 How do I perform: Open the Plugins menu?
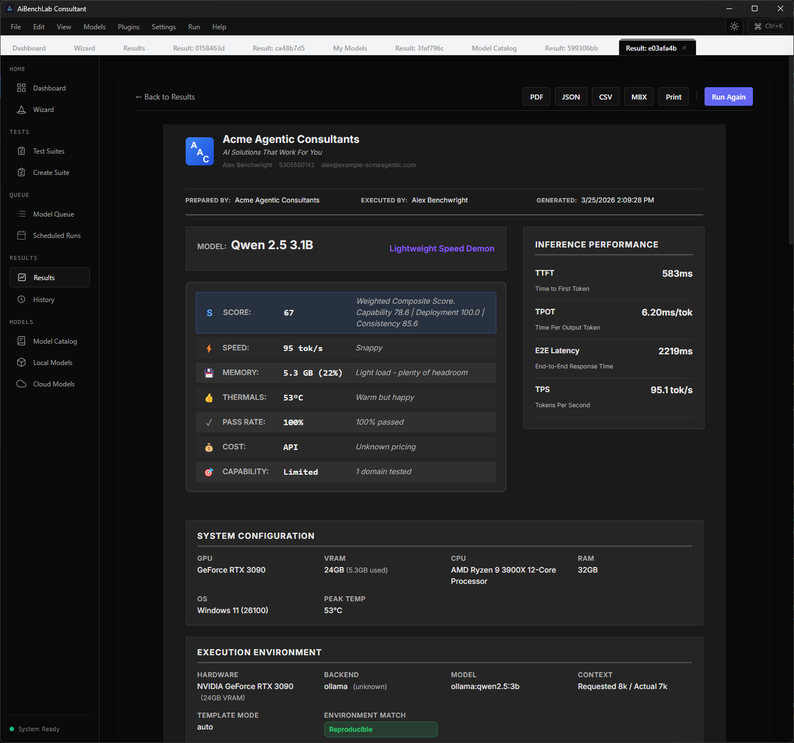pos(128,27)
